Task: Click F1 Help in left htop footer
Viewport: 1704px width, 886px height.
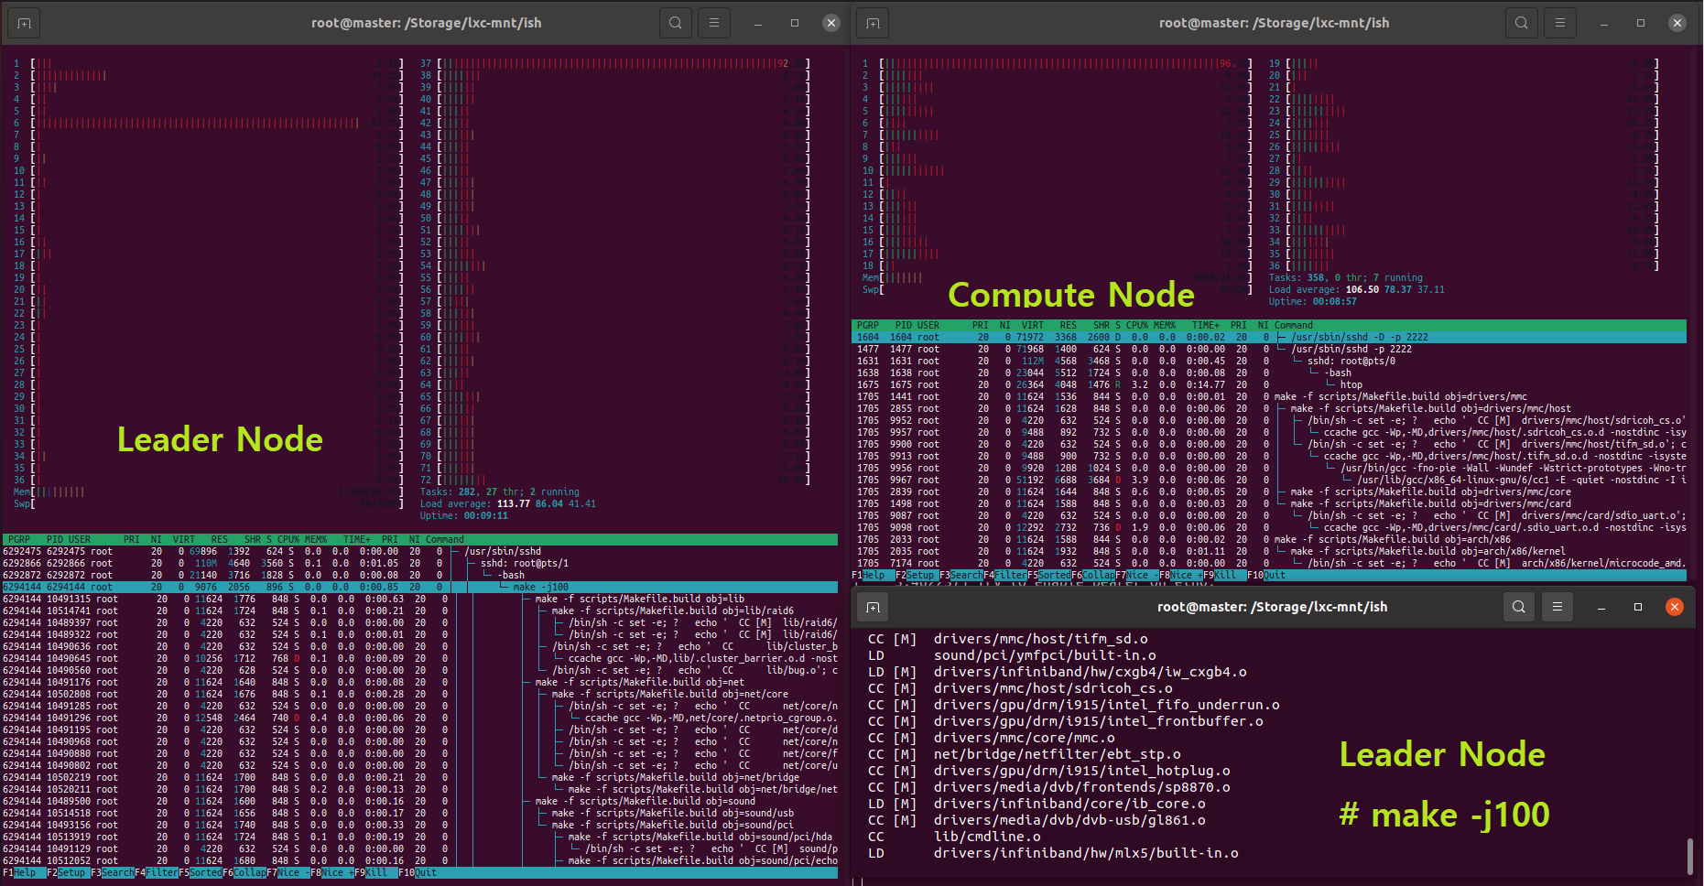Action: coord(19,873)
